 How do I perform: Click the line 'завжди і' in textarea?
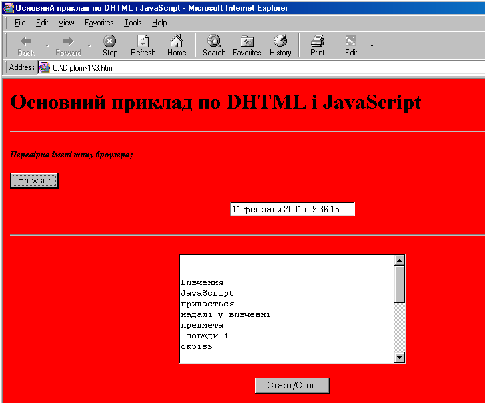(207, 336)
